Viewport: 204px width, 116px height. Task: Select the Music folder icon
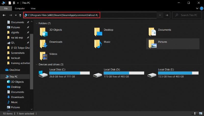point(98,44)
